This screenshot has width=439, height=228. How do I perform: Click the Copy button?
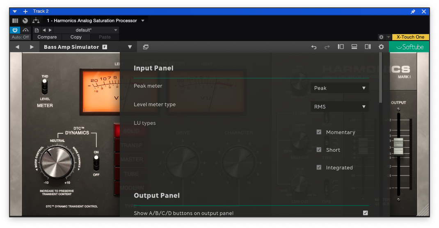pos(76,37)
